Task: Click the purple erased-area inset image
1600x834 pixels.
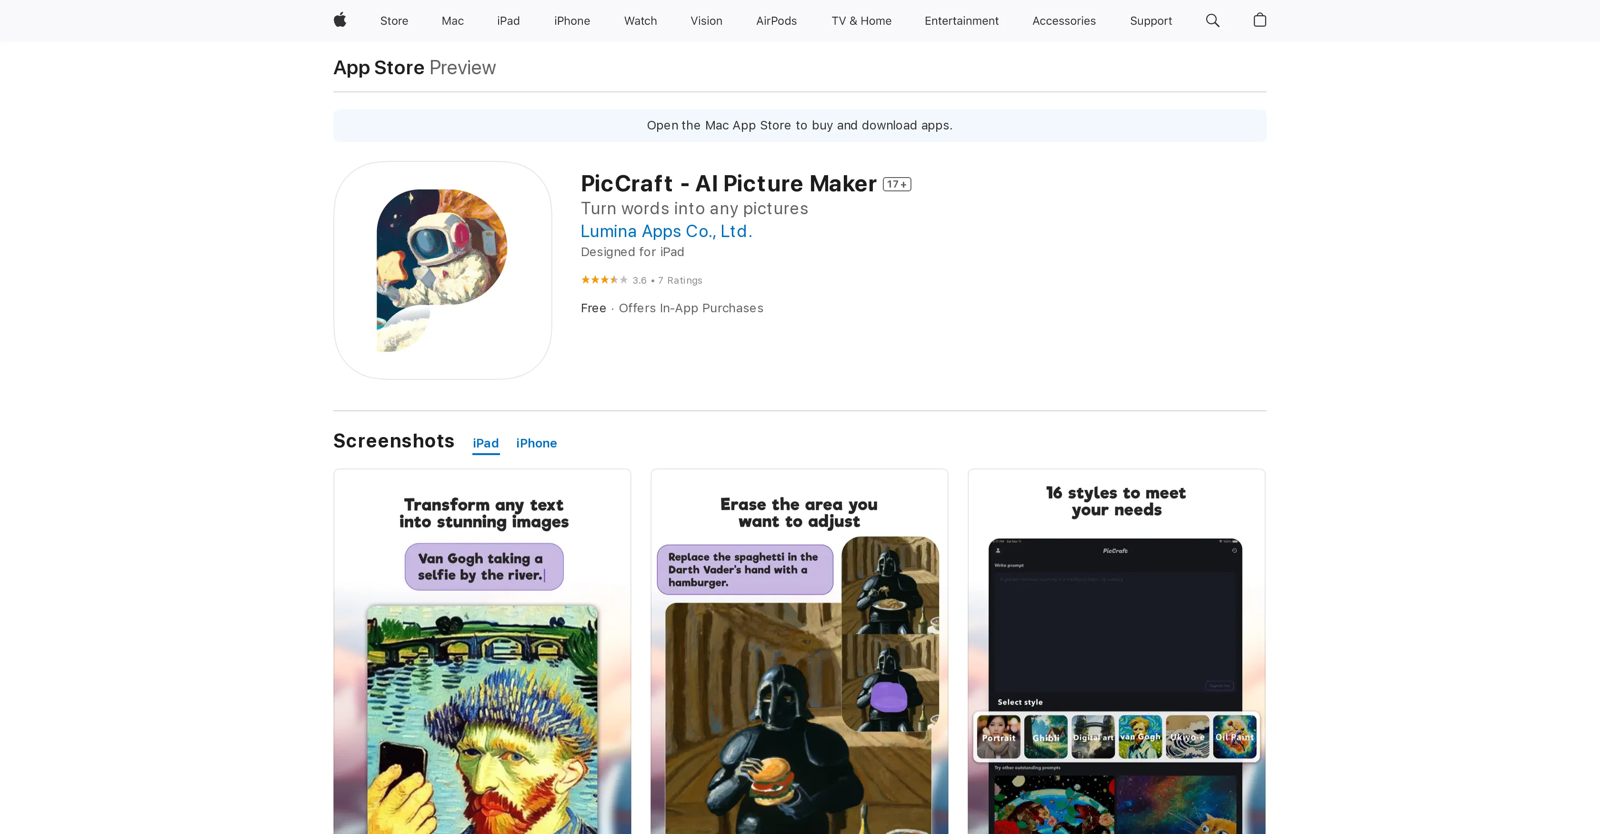Action: pyautogui.click(x=890, y=683)
